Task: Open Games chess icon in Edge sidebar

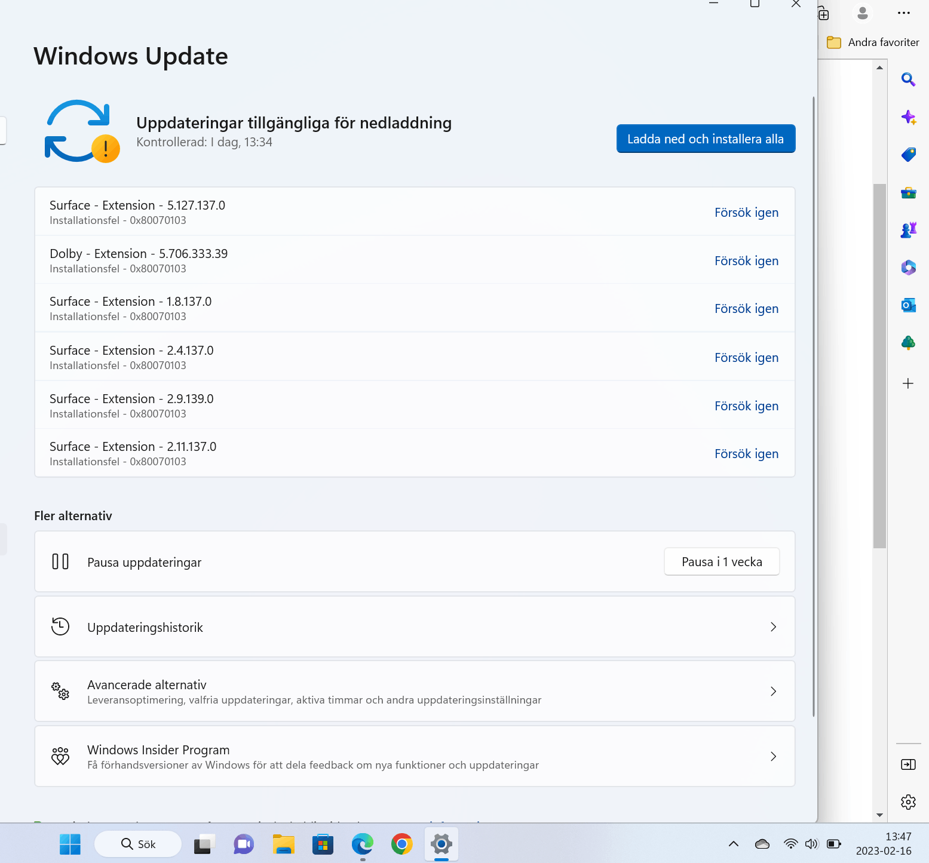Action: coord(908,230)
